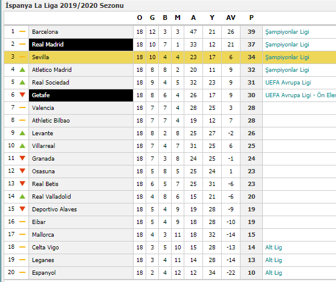Click orange dash icon beside Barcelona
The height and width of the screenshot is (282, 336).
pyautogui.click(x=22, y=31)
